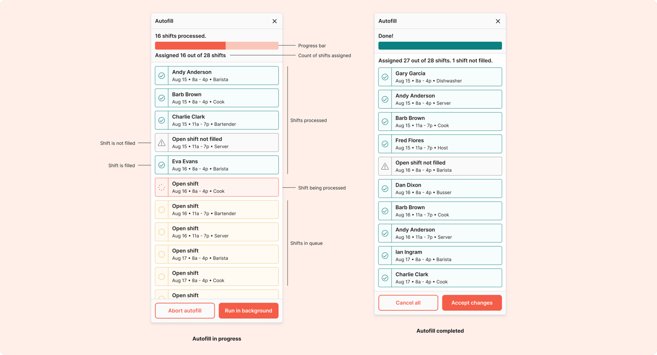Click check icon on Andy Anderson Barista row
657x355 pixels.
[162, 76]
